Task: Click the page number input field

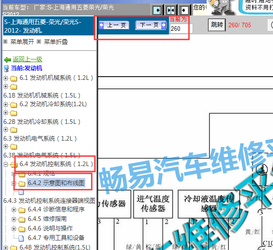Action: click(x=181, y=29)
